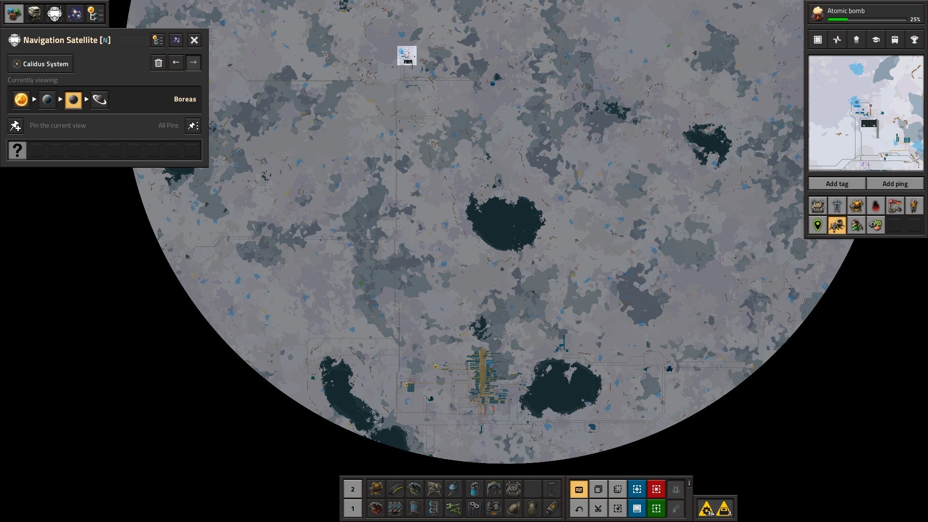Image resolution: width=928 pixels, height=522 pixels.
Task: Open the Calidus System selector
Action: tap(41, 64)
